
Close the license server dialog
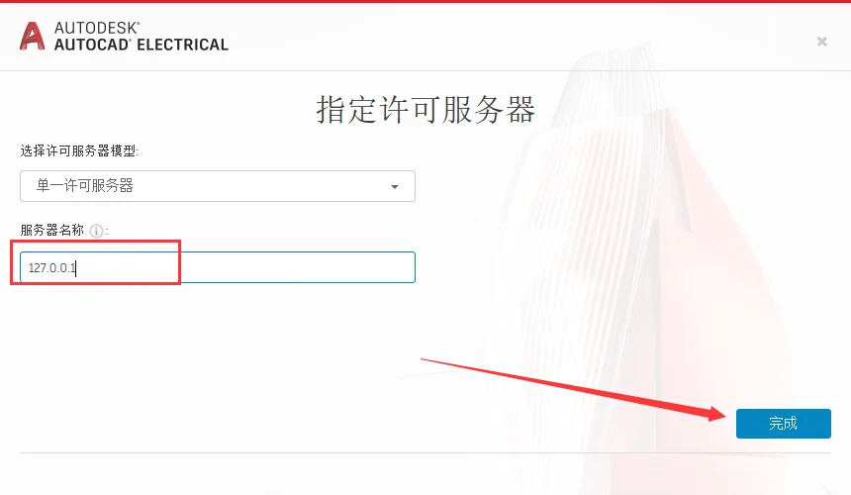pyautogui.click(x=821, y=42)
